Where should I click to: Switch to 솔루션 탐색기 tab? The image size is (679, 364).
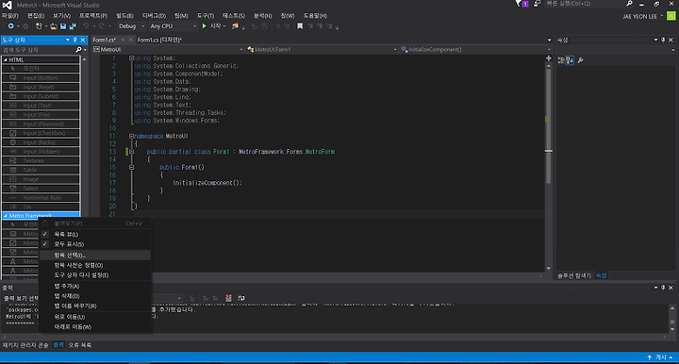coord(573,275)
